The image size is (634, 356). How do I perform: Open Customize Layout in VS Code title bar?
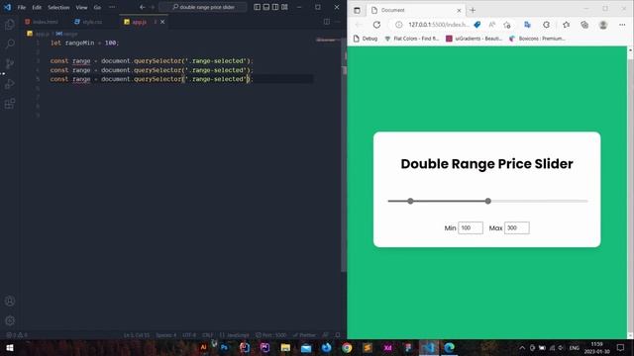click(x=284, y=7)
